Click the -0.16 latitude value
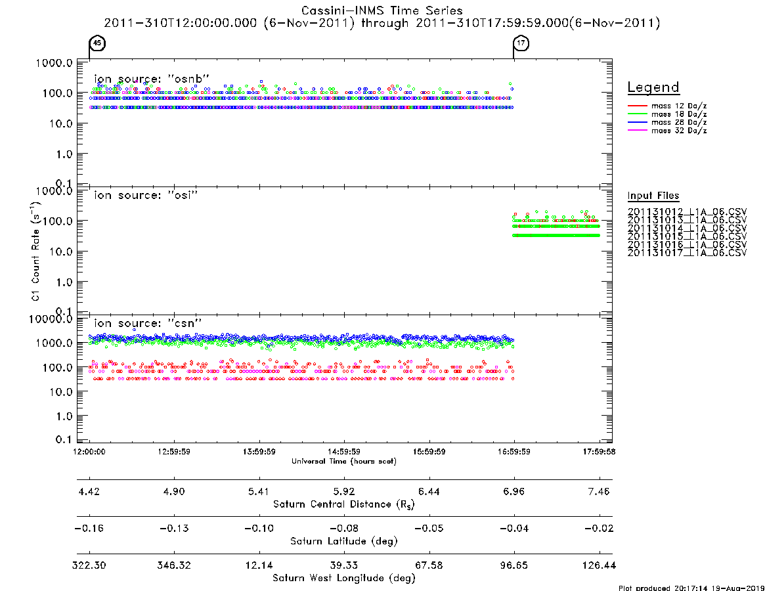Viewport: 765px width, 591px height. 89,529
